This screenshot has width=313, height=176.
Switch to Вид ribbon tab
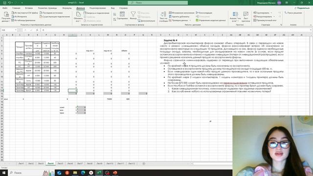[x=113, y=8]
